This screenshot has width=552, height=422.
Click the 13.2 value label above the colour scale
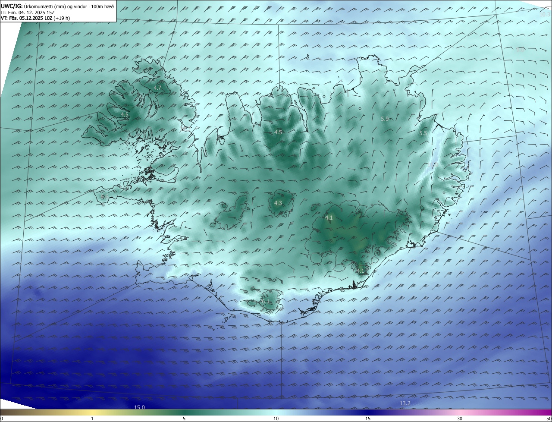tap(405, 403)
